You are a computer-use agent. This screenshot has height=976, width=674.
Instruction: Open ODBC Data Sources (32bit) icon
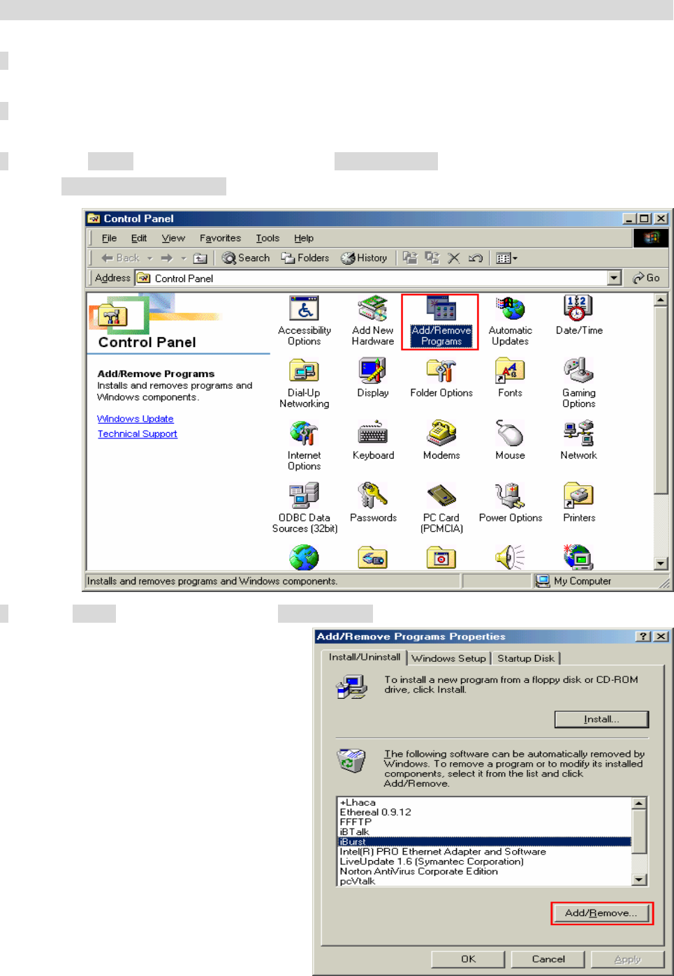[x=305, y=508]
